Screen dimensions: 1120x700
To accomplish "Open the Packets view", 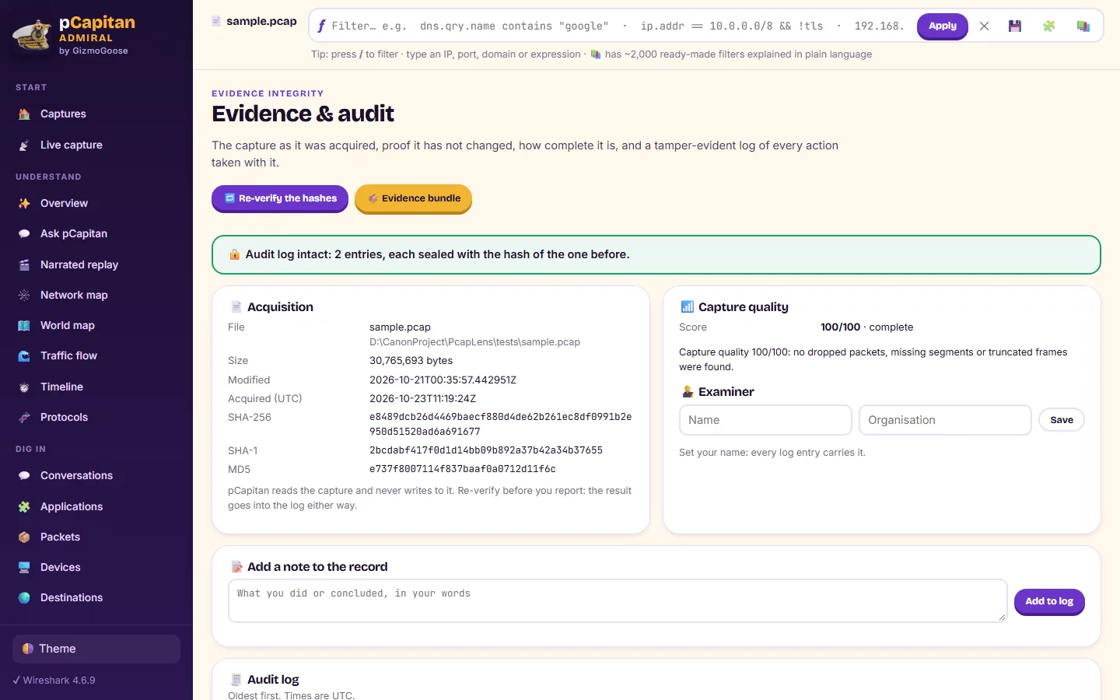I will pos(96,537).
